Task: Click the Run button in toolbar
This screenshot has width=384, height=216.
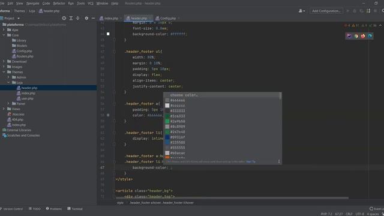Action: click(347, 11)
